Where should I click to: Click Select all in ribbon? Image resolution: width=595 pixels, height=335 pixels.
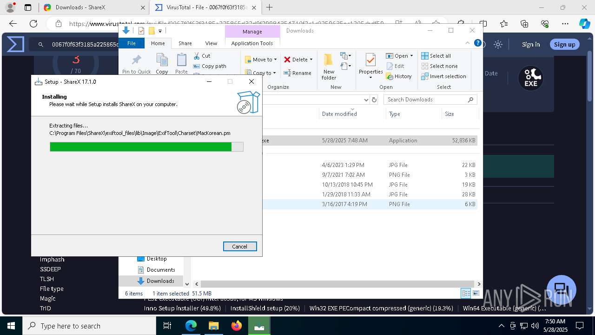pyautogui.click(x=436, y=56)
